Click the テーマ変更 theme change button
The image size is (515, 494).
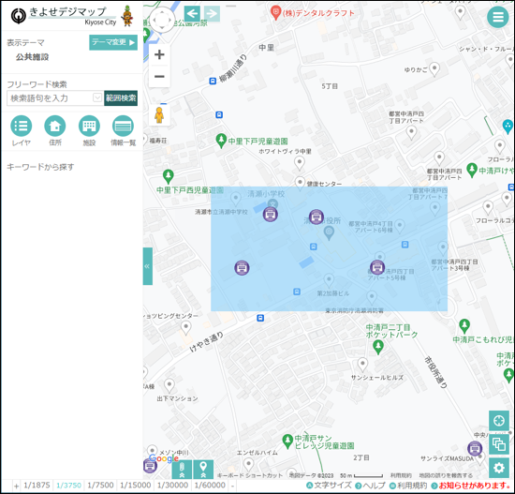(113, 42)
